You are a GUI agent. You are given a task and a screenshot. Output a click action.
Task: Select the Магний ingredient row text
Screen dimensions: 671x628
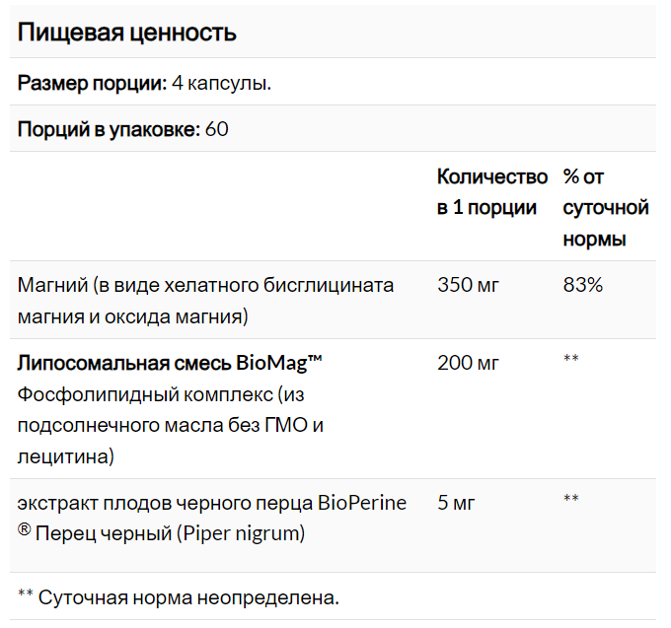click(x=205, y=301)
